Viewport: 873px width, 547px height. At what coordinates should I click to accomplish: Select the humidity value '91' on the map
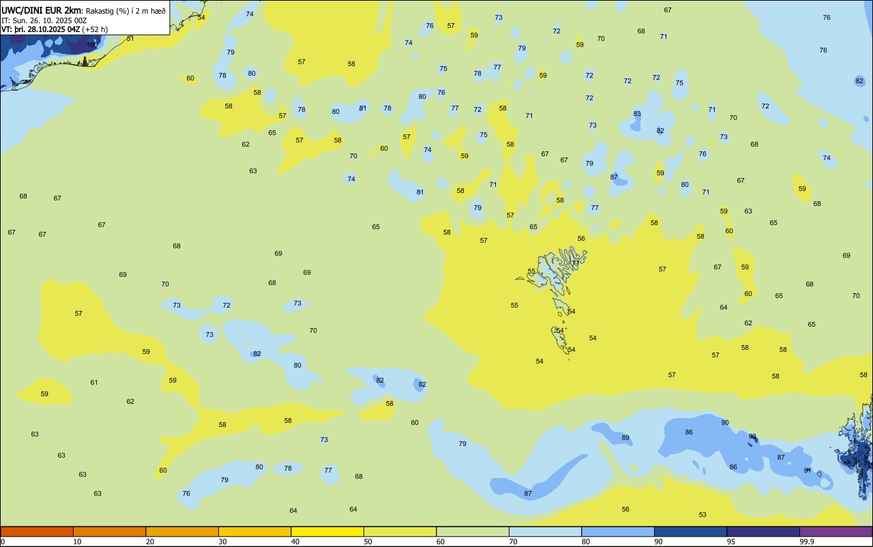pyautogui.click(x=808, y=471)
